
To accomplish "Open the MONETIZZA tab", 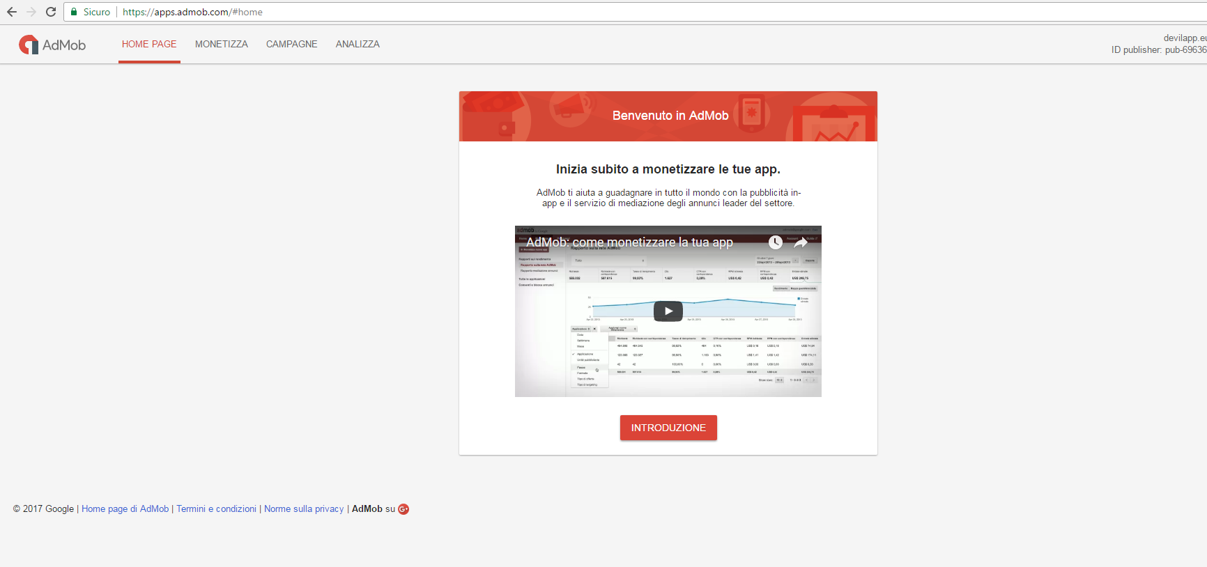I will pyautogui.click(x=222, y=44).
